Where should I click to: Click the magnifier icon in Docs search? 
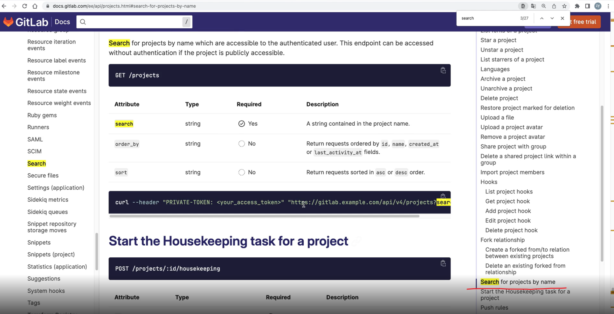point(83,22)
